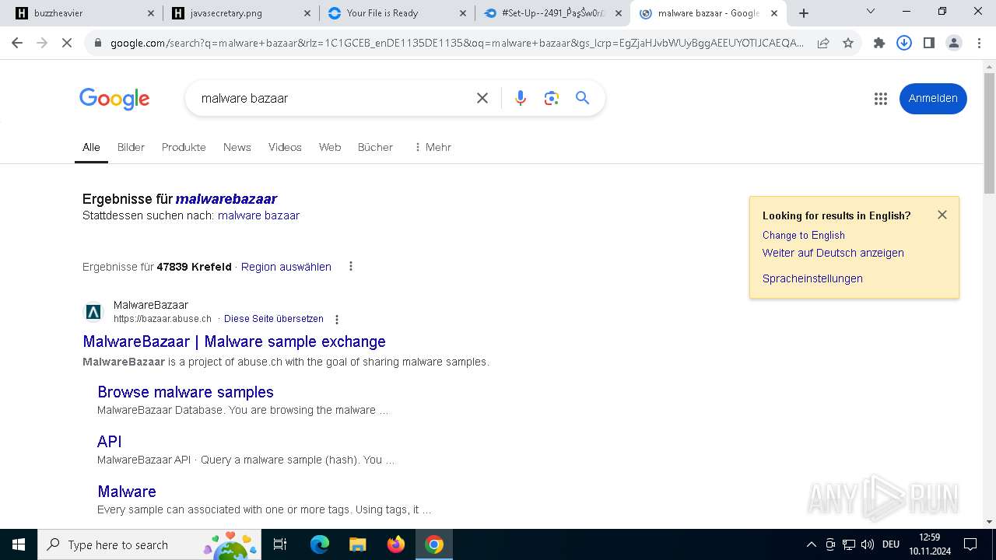This screenshot has width=996, height=560.
Task: Open the Chrome downloads icon
Action: (x=904, y=44)
